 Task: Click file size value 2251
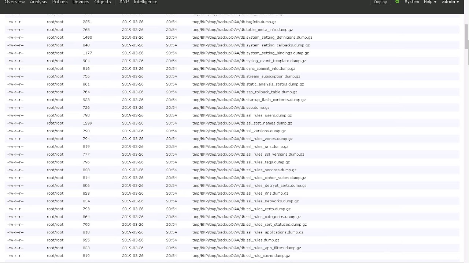[x=87, y=22]
